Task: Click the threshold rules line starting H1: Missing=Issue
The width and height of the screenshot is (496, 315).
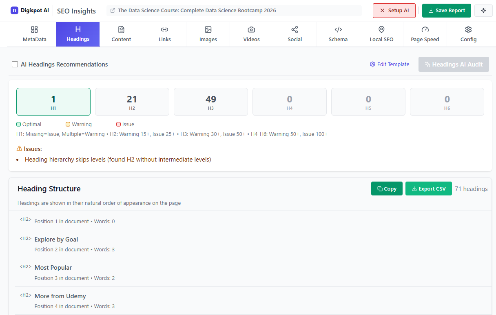Action: (172, 134)
